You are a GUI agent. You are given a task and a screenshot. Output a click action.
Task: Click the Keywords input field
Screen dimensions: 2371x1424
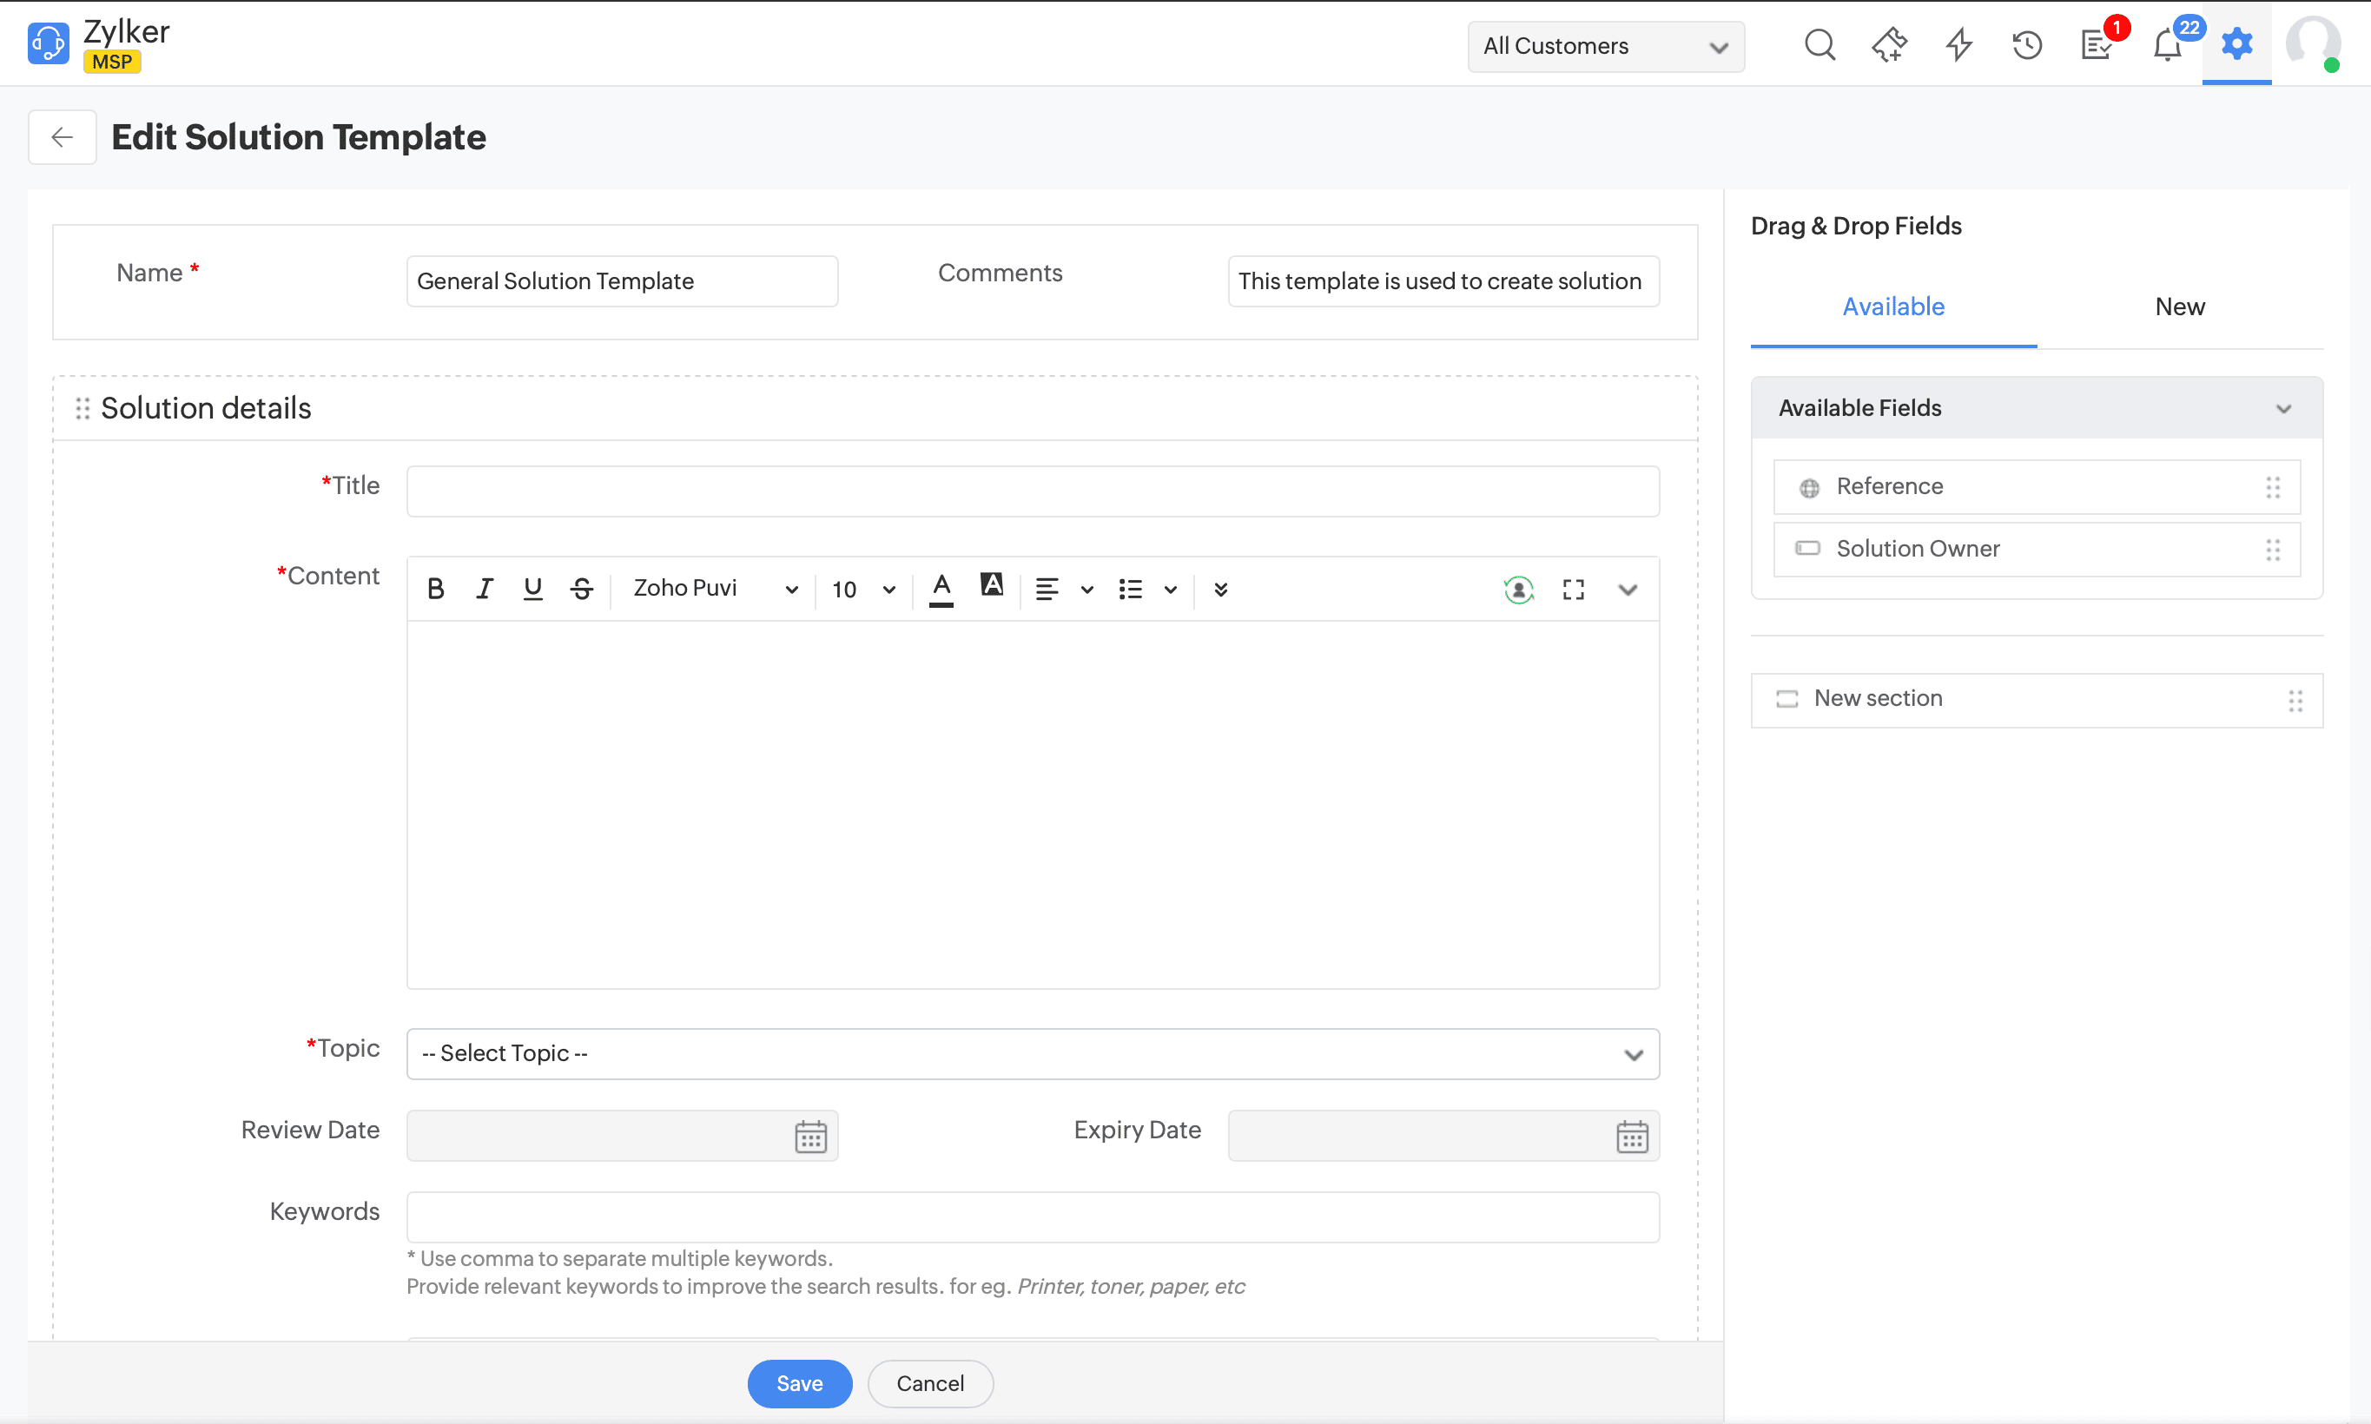1033,1216
